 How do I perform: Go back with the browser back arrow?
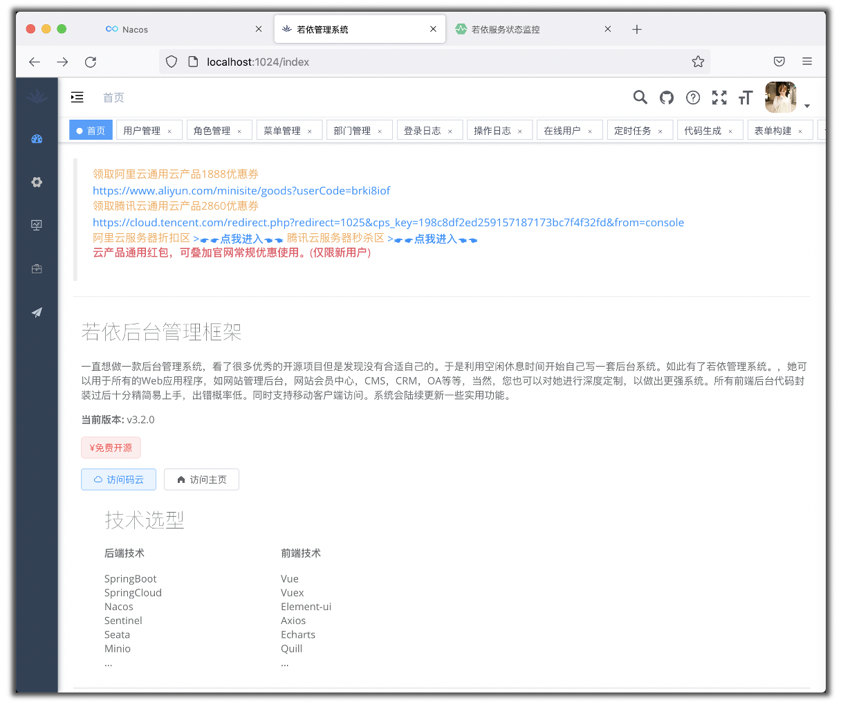(35, 62)
